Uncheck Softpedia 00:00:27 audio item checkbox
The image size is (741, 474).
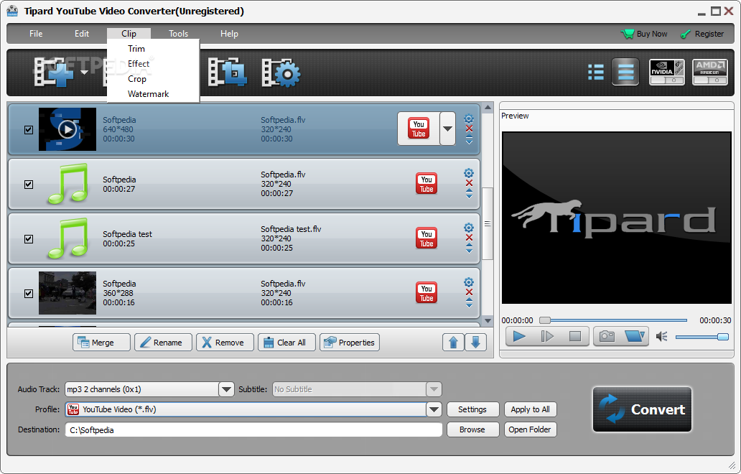(x=29, y=185)
